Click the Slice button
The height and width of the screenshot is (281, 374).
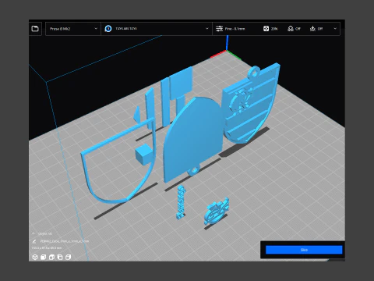304,250
